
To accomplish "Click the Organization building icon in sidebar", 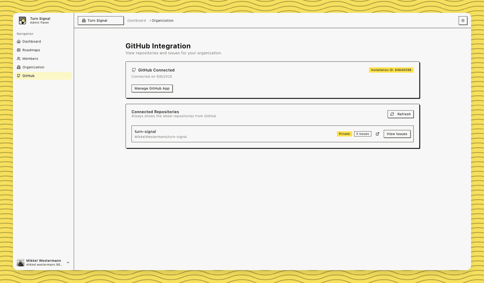I will [19, 67].
